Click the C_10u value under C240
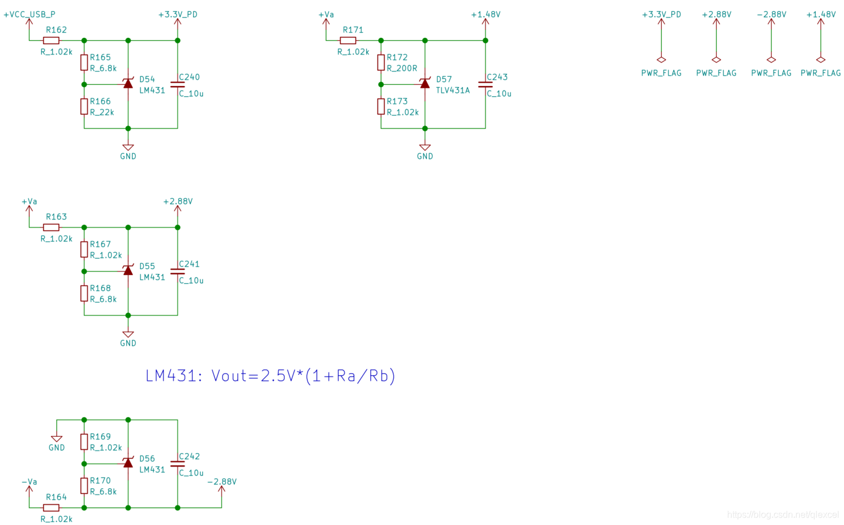The width and height of the screenshot is (844, 525). pos(191,93)
